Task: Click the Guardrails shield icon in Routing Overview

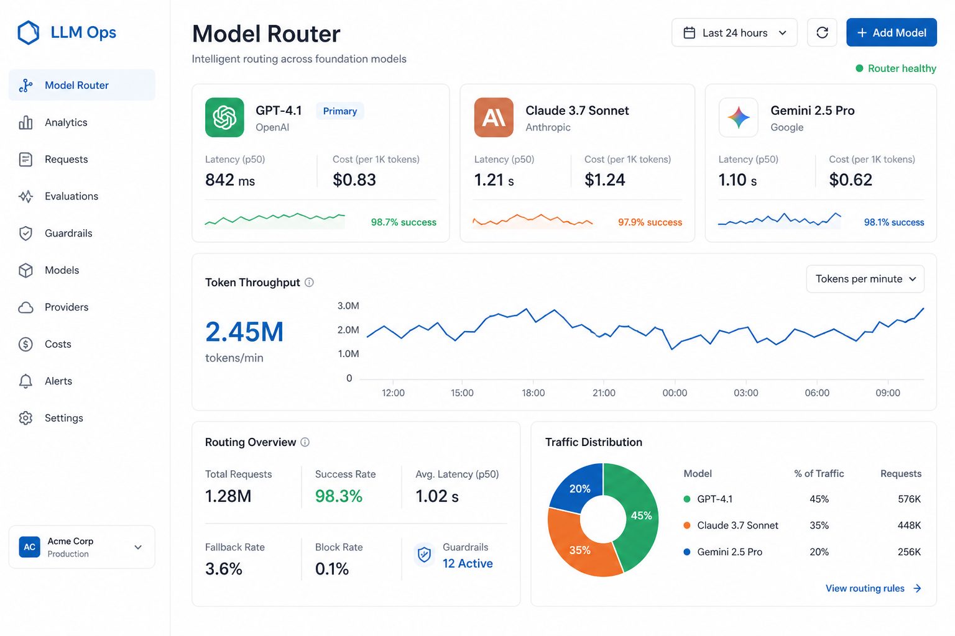Action: coord(425,554)
